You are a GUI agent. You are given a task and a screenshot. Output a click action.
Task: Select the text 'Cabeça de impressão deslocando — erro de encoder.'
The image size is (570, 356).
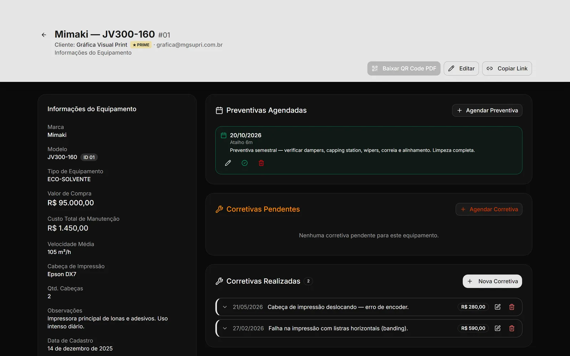338,307
